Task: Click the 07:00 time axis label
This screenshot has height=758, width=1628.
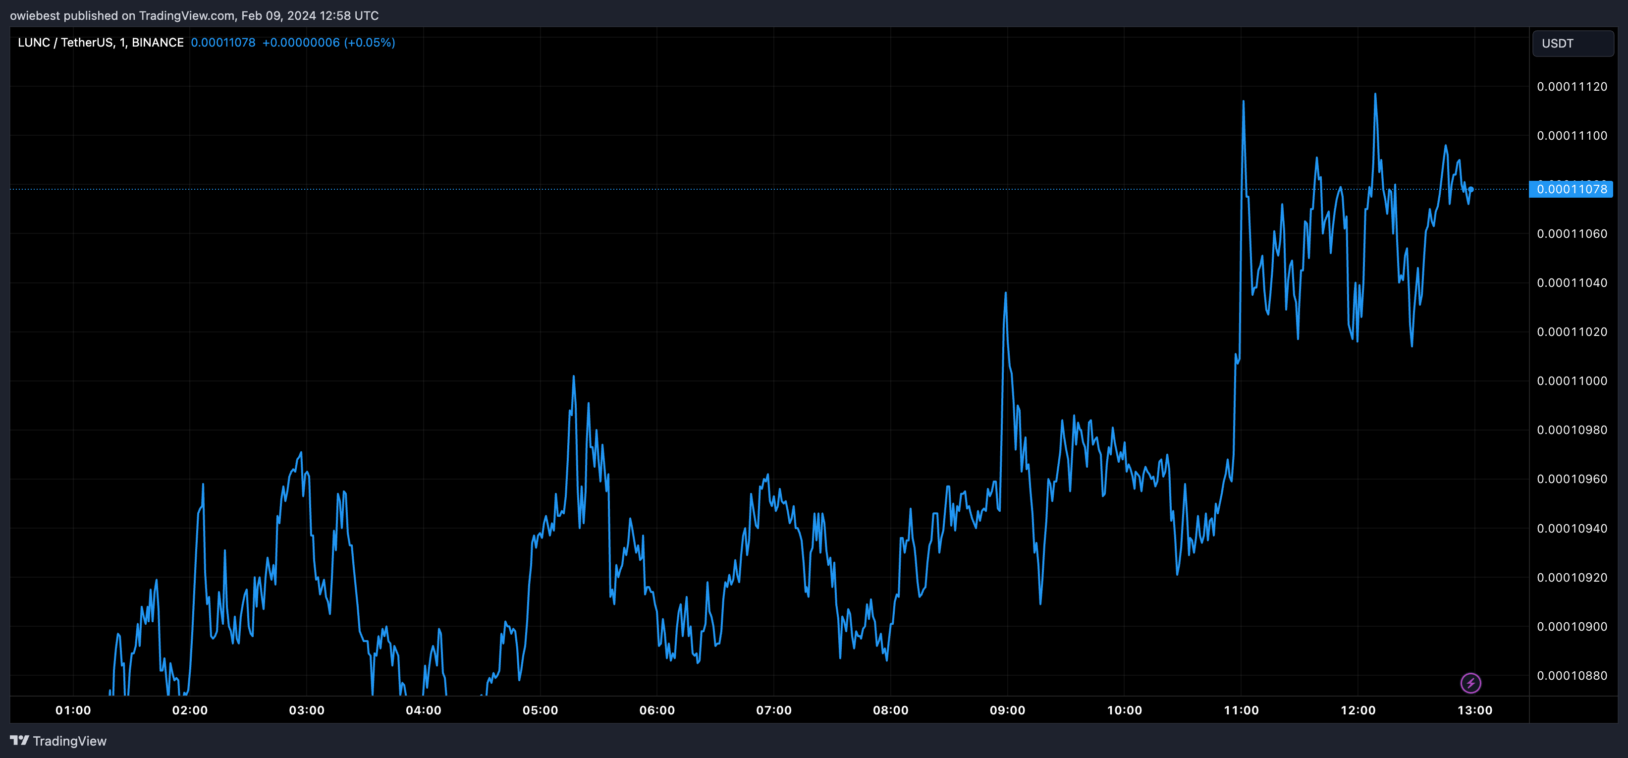Action: coord(773,710)
